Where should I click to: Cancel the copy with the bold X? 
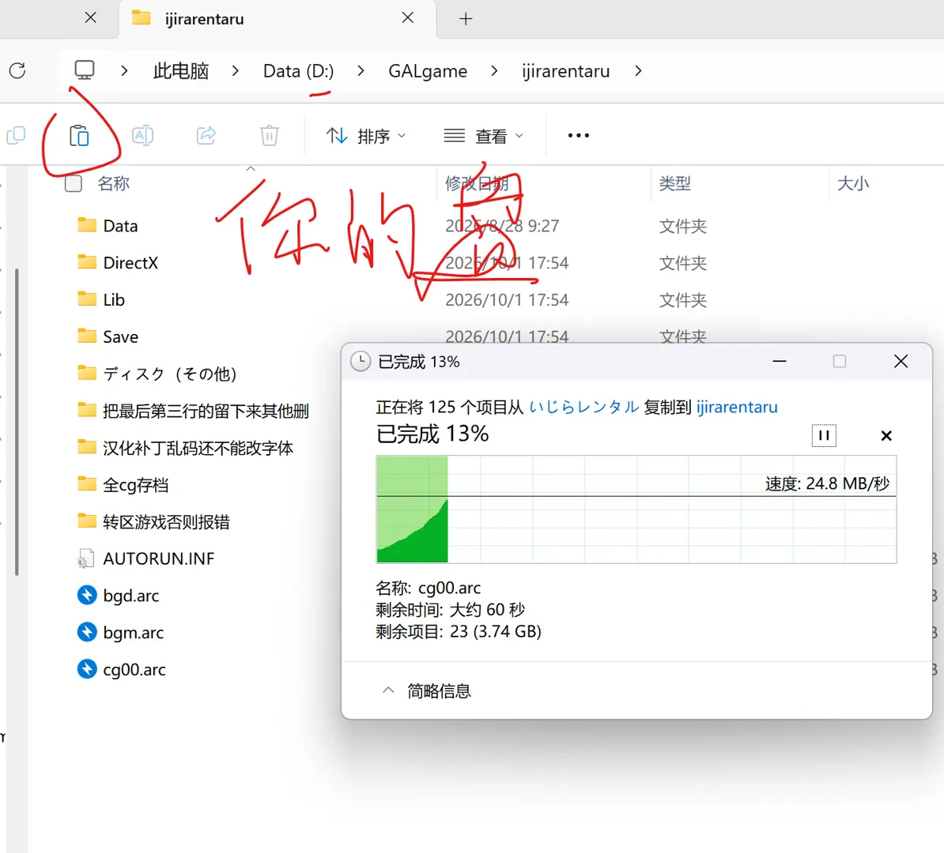pyautogui.click(x=886, y=435)
